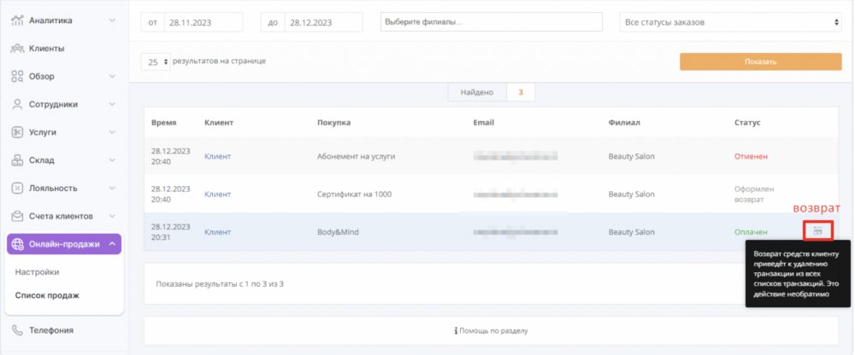
Task: Click Beauty Salon in Абонемент на услуги row
Action: (x=632, y=156)
